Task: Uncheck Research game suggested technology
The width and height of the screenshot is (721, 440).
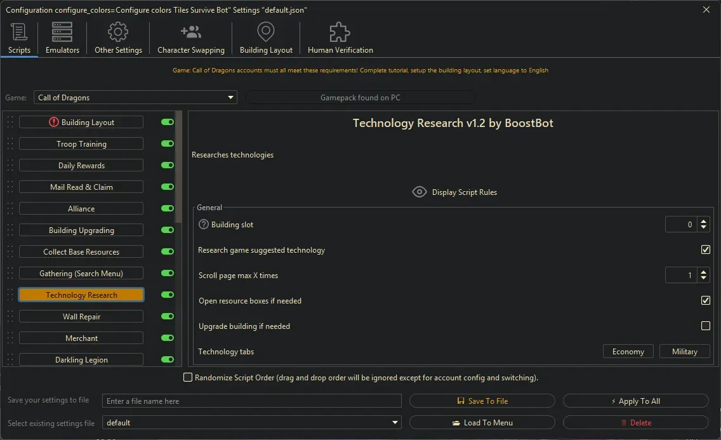Action: [x=705, y=250]
